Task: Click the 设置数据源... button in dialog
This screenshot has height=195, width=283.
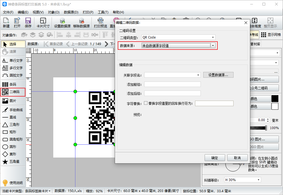Action: coord(218,75)
